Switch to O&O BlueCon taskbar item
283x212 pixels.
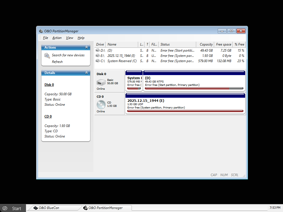coord(49,208)
